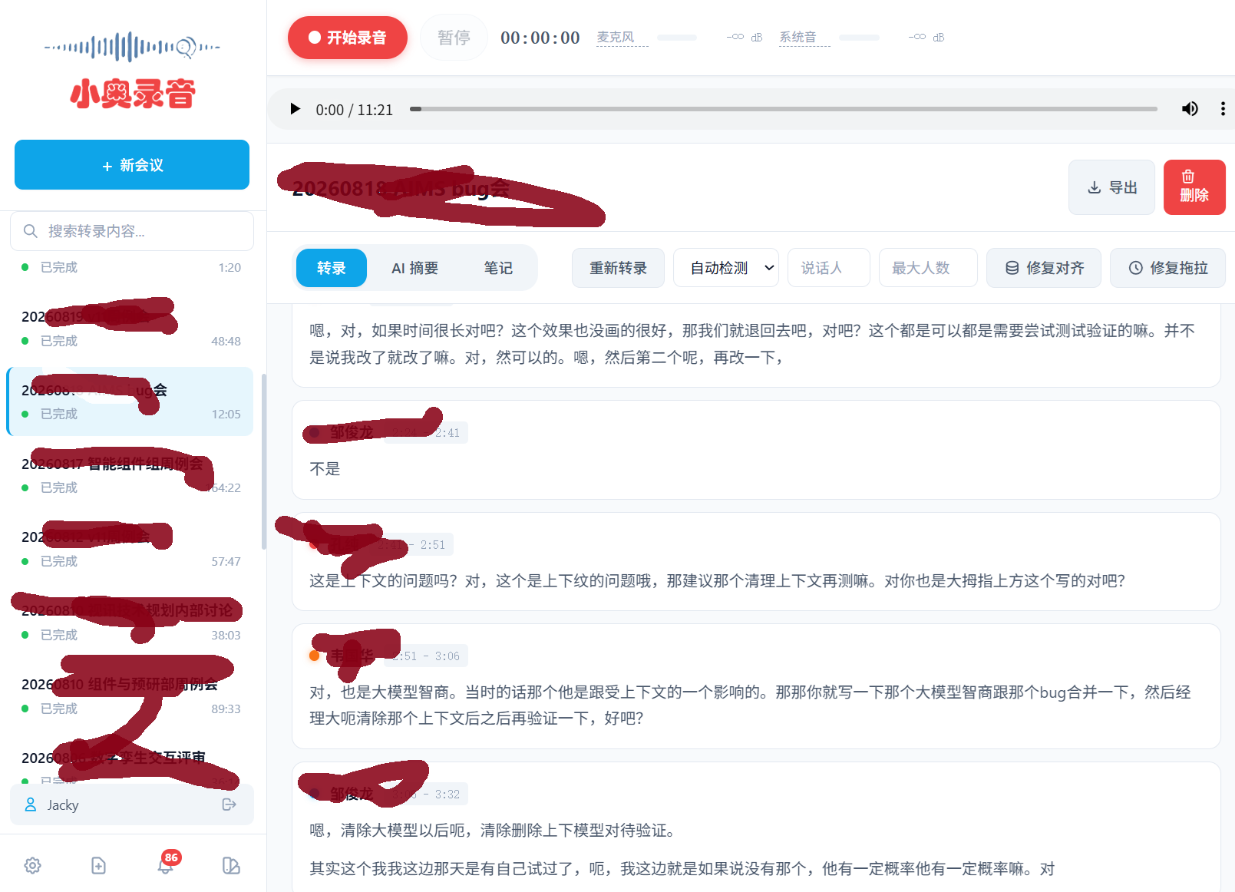1235x892 pixels.
Task: Switch to the 转录 tab
Action: tap(332, 268)
